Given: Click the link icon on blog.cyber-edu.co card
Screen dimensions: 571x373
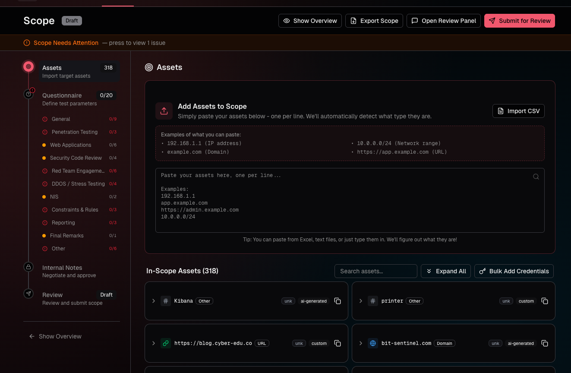Looking at the screenshot, I should point(166,343).
